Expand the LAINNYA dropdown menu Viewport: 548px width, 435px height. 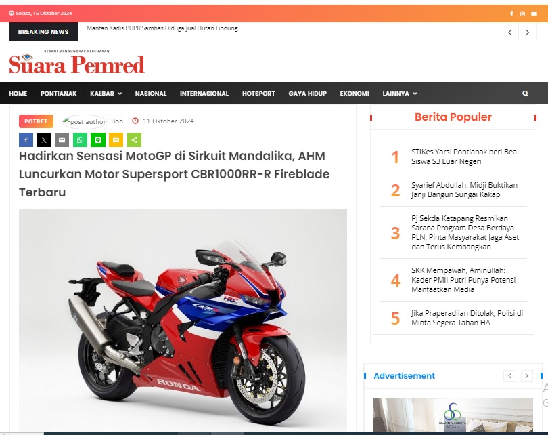click(x=400, y=94)
